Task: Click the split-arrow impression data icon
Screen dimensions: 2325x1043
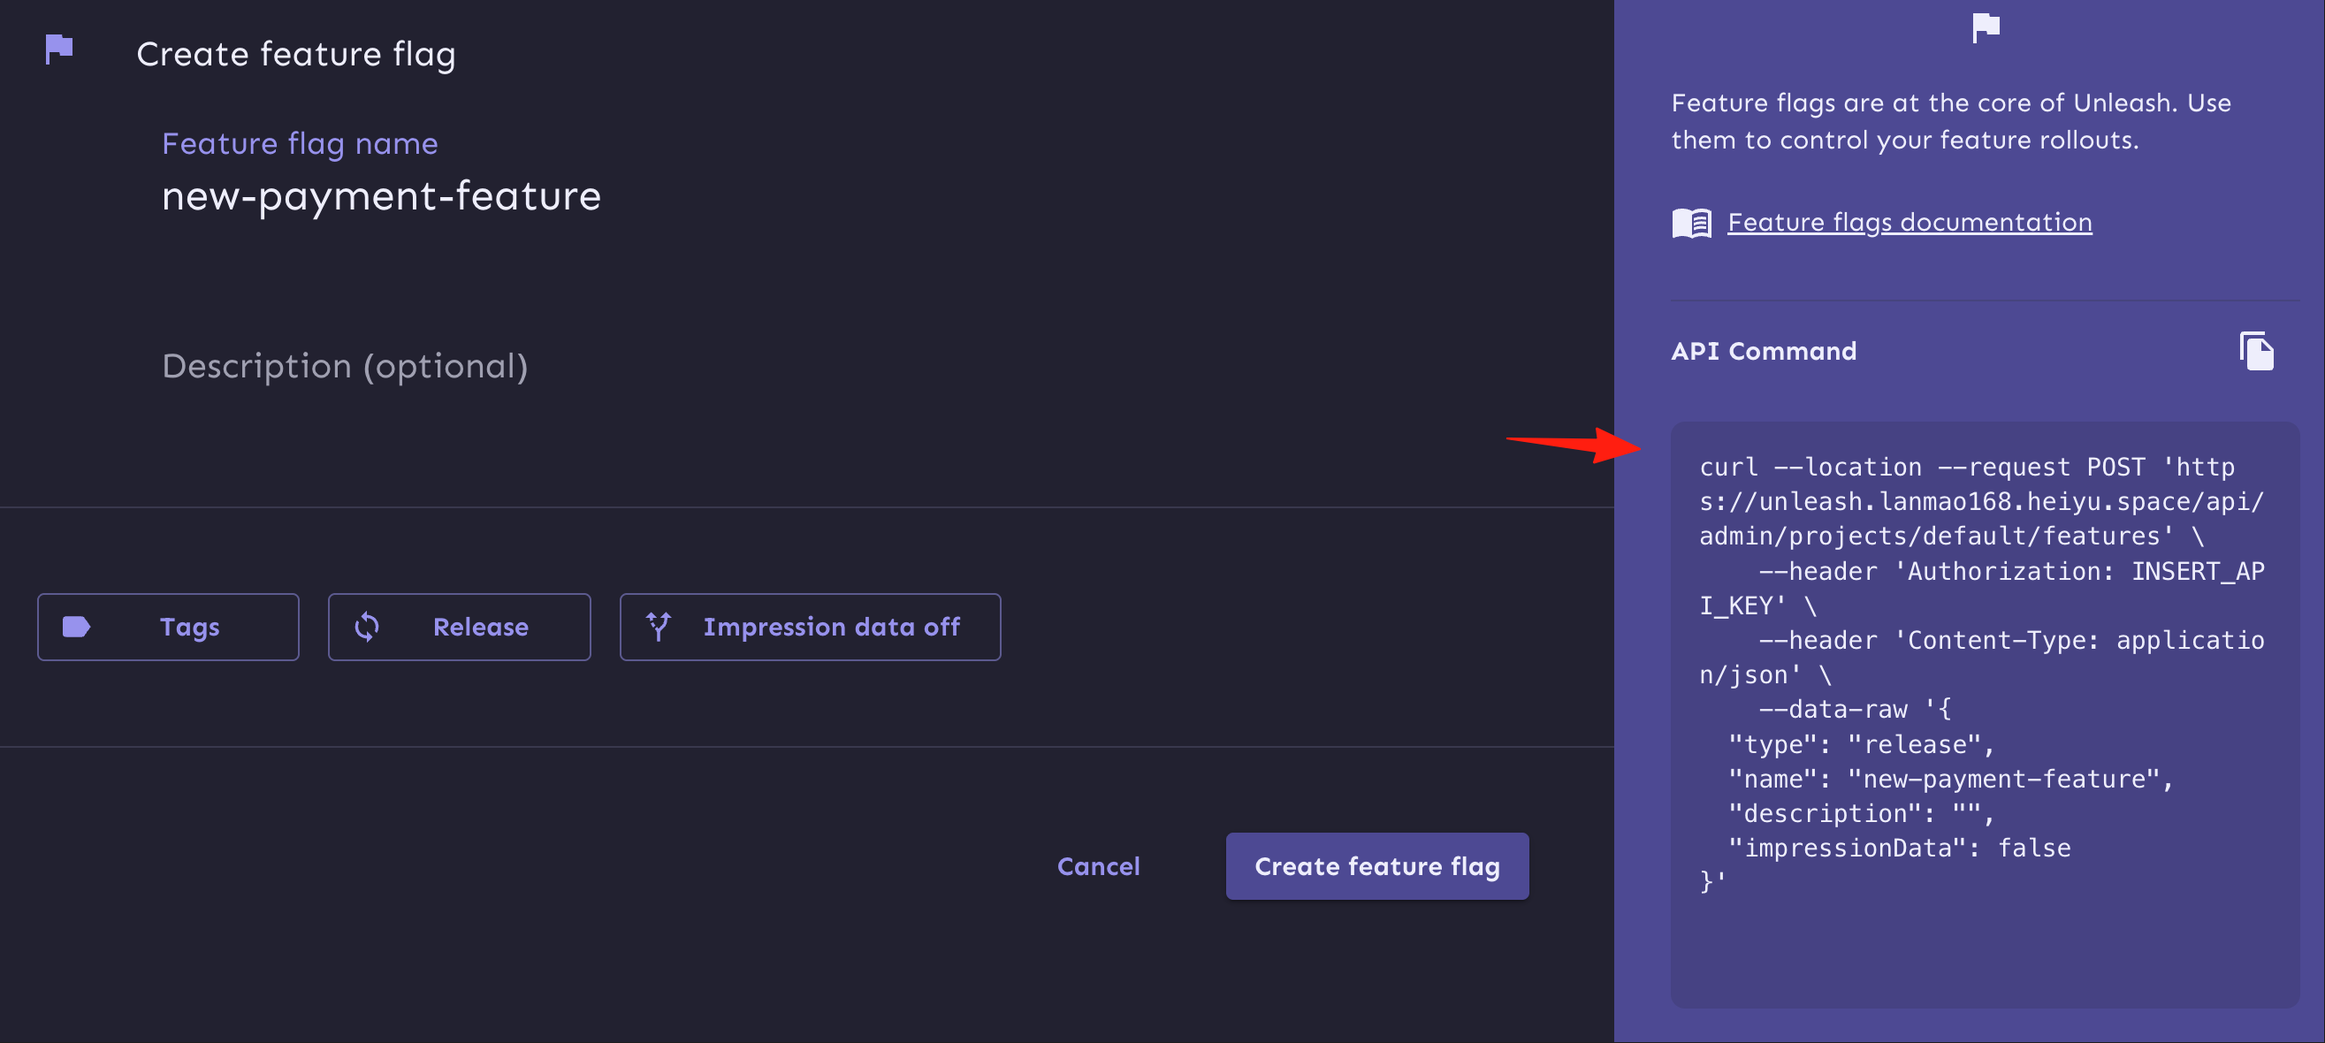Action: (x=659, y=626)
